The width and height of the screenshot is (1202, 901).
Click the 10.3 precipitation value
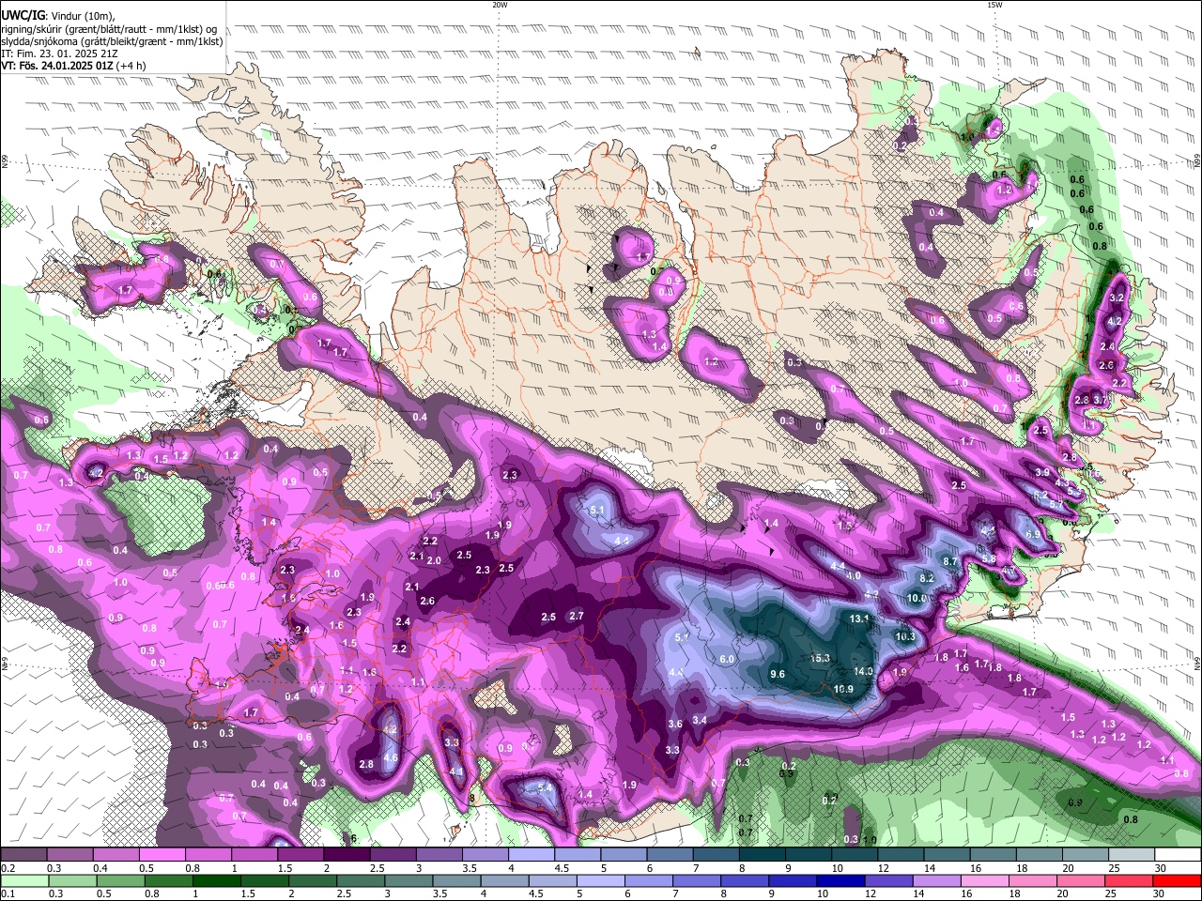tap(905, 636)
